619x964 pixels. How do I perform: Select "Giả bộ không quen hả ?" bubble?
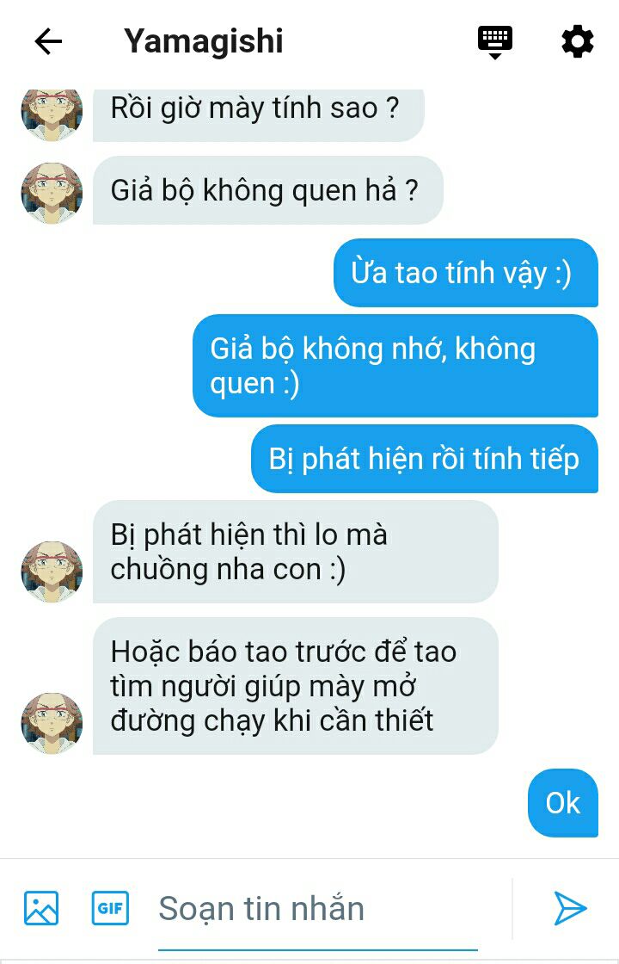[267, 190]
